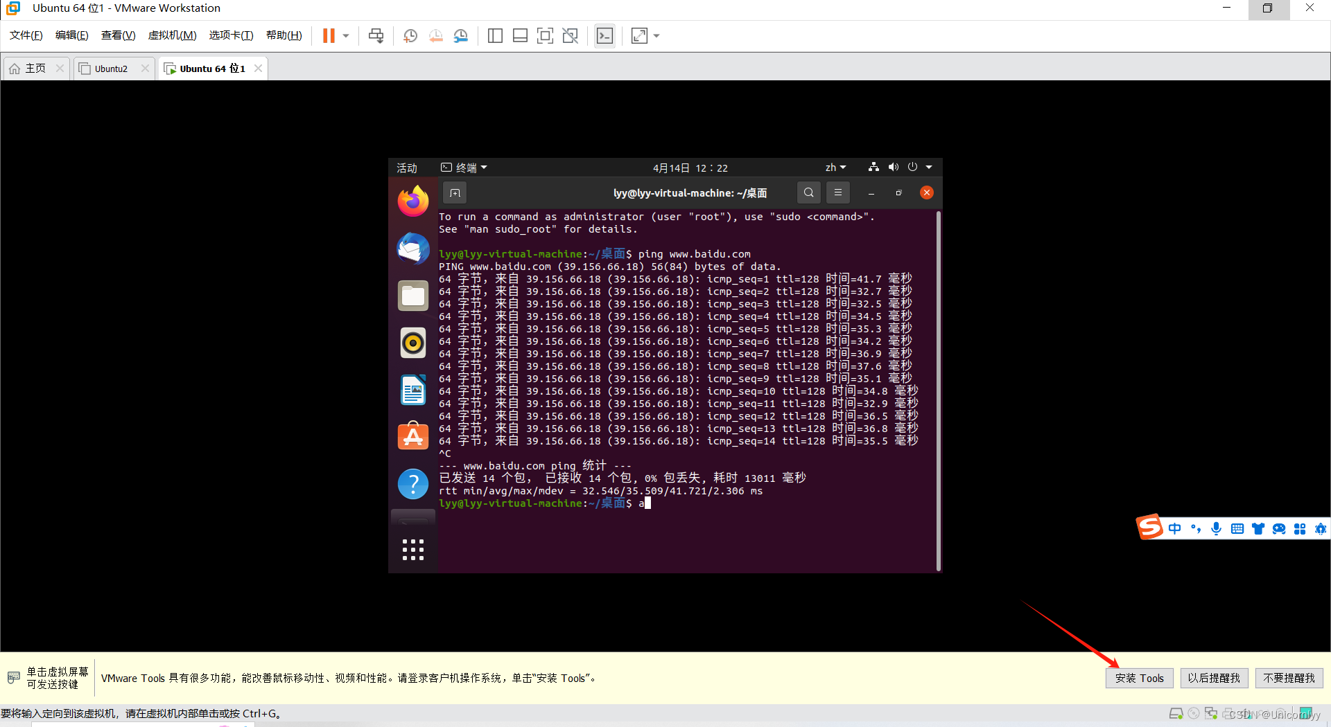Open the 帮助(H) menu
Screen dimensions: 1331x727
click(x=284, y=35)
